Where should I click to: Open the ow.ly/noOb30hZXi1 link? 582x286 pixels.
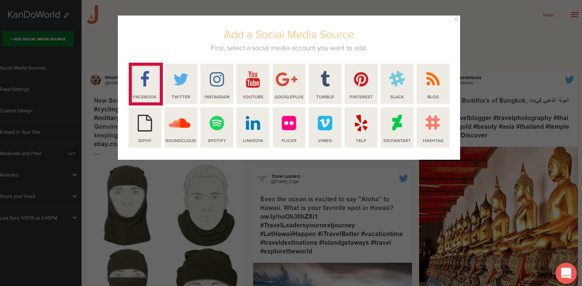(289, 217)
